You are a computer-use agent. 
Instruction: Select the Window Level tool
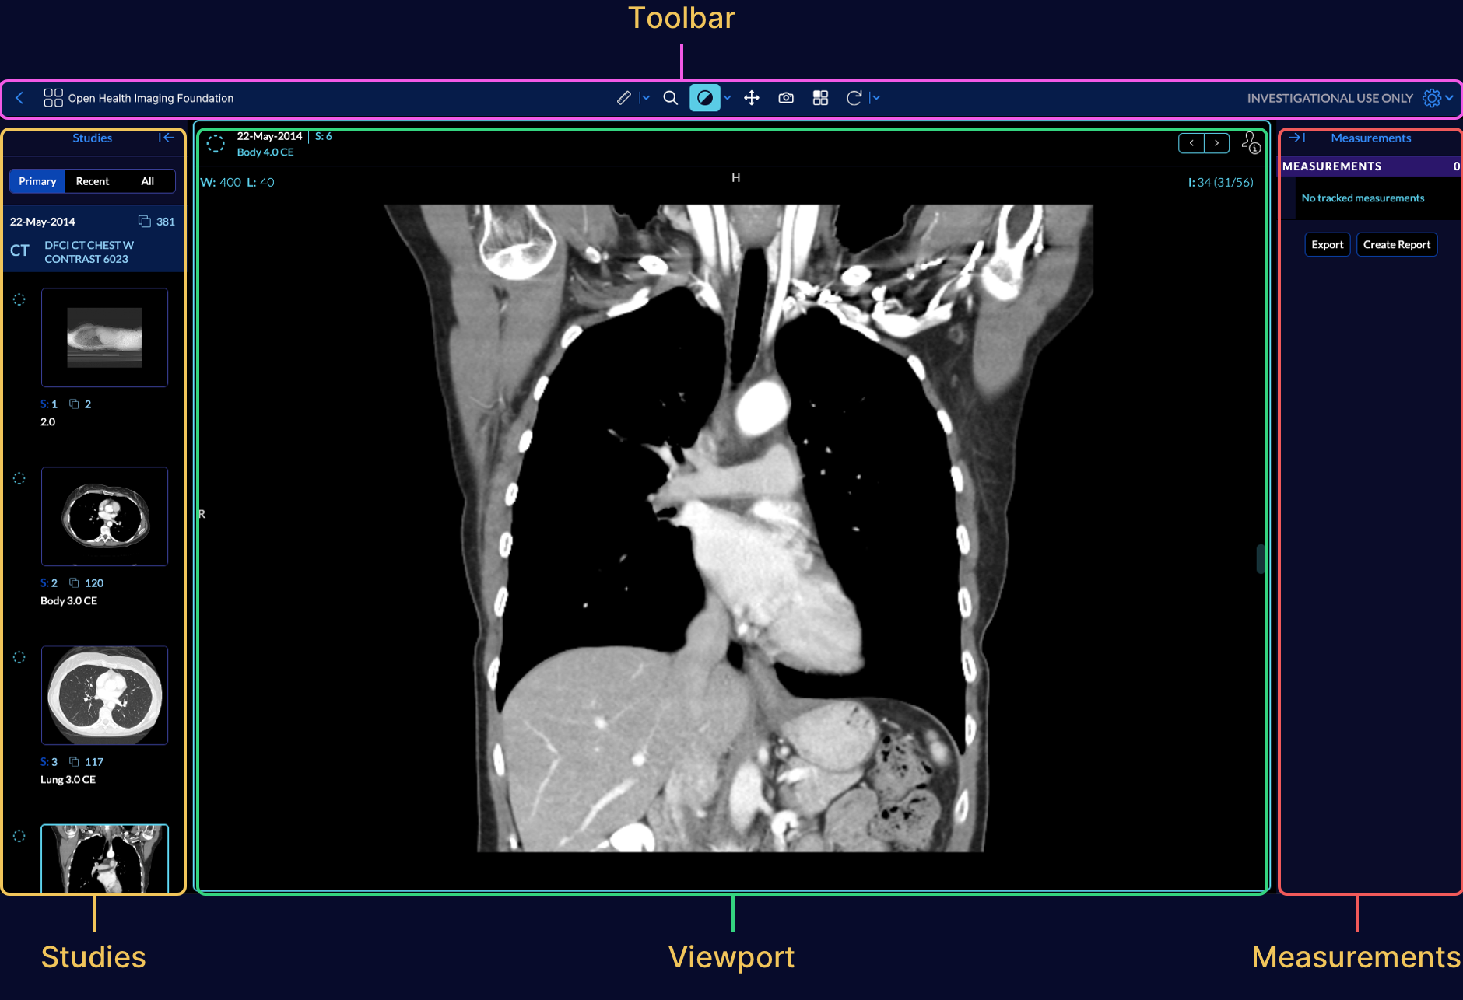click(x=705, y=97)
